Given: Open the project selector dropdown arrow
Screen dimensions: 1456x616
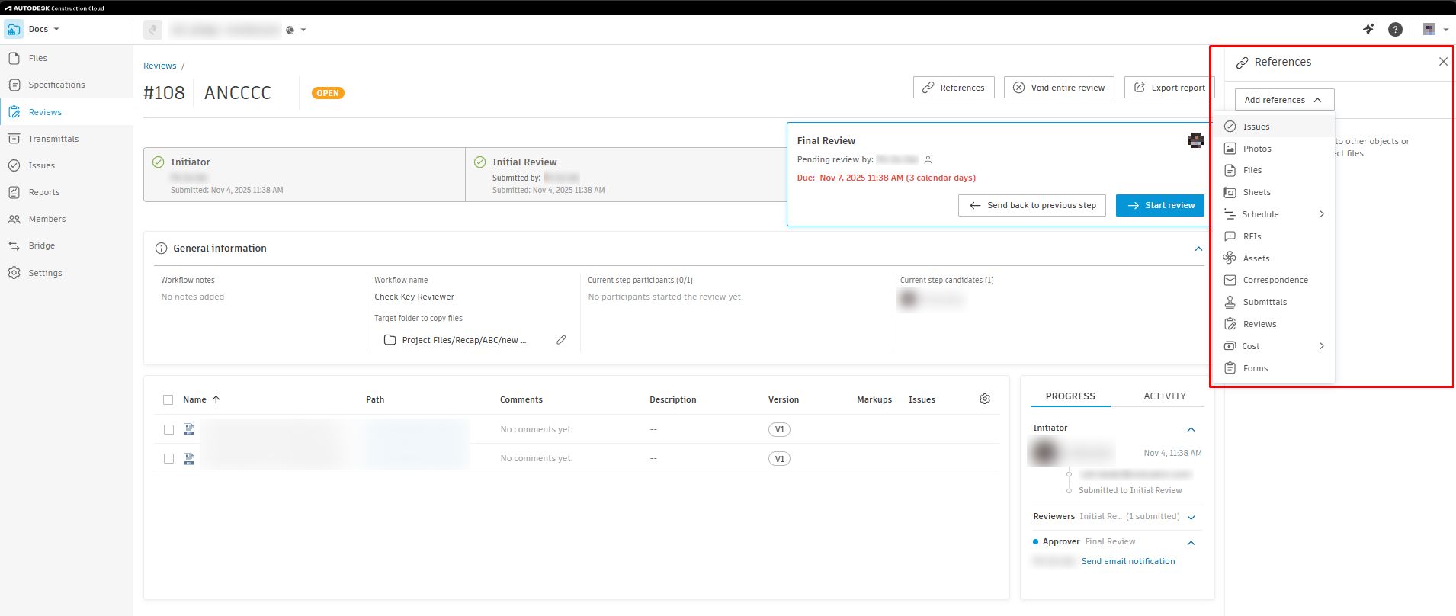Looking at the screenshot, I should pos(303,30).
